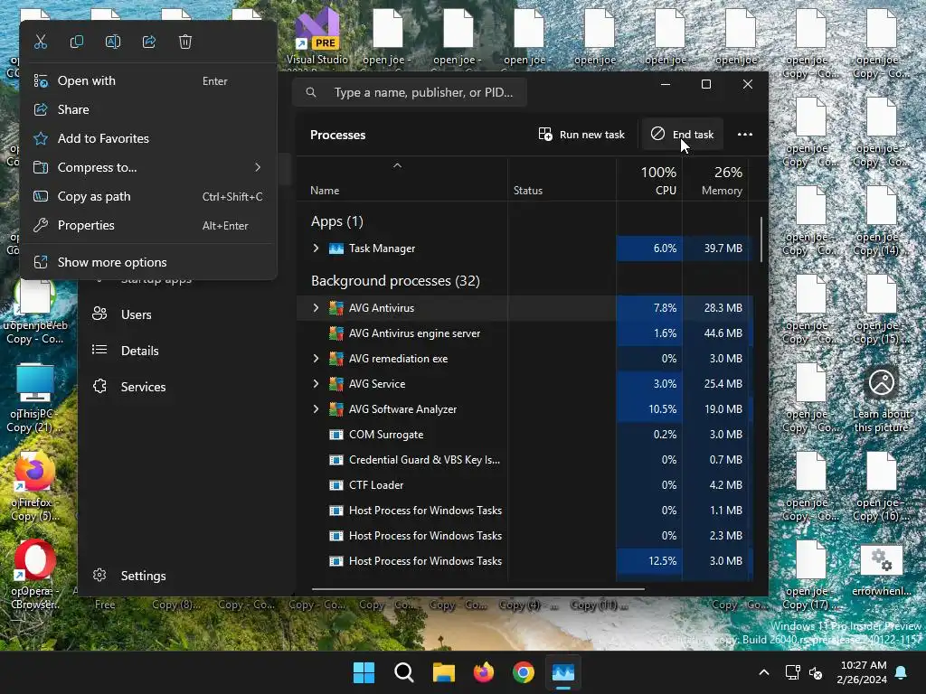The height and width of the screenshot is (694, 926).
Task: Click Firefox Copy (5) desktop icon
Action: pos(34,487)
